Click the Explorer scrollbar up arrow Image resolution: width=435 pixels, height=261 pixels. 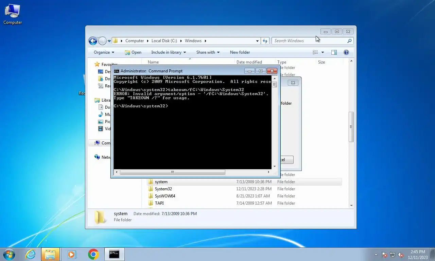[x=351, y=61]
